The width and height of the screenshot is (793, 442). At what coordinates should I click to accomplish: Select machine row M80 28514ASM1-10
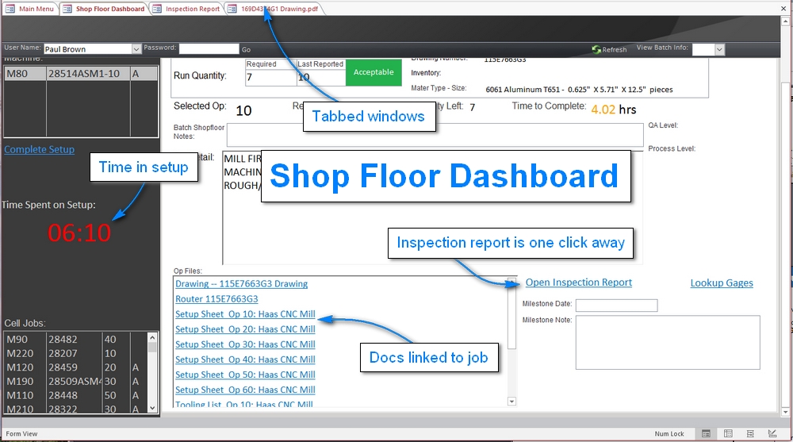[81, 74]
